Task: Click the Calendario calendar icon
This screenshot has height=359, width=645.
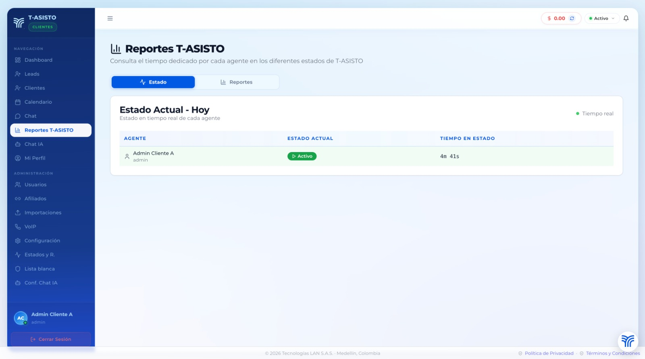Action: point(18,102)
